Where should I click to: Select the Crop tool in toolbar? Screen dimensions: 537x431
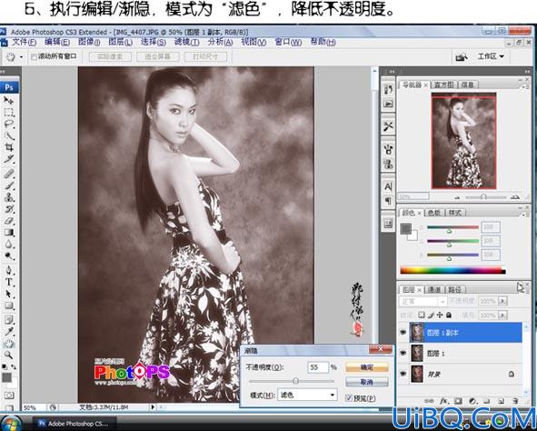(9, 147)
